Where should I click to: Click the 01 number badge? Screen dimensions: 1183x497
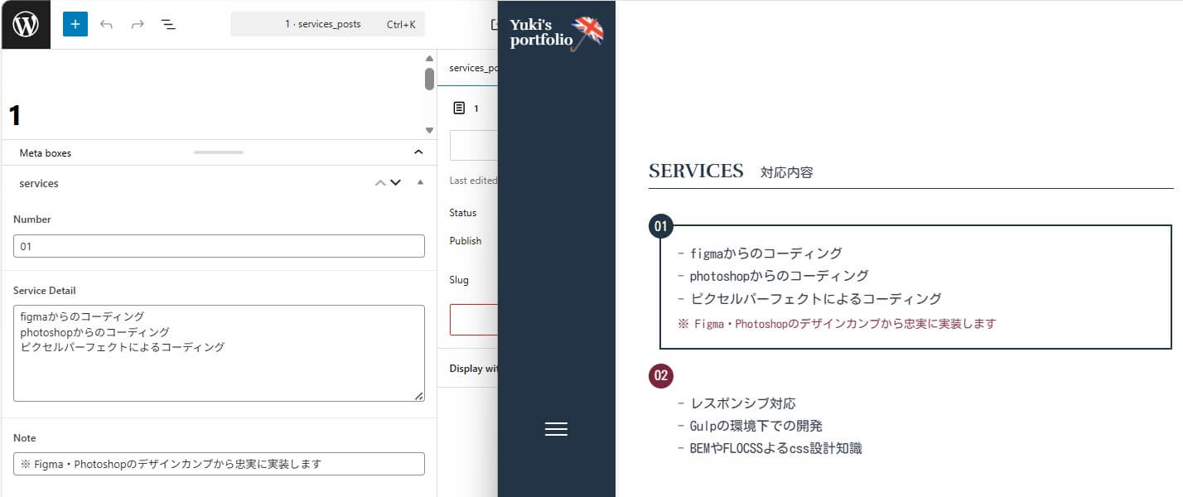[660, 225]
